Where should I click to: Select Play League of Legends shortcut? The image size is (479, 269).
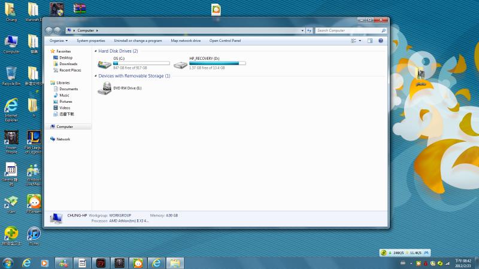click(x=34, y=142)
